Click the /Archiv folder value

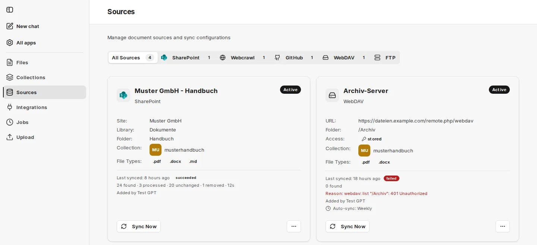367,130
